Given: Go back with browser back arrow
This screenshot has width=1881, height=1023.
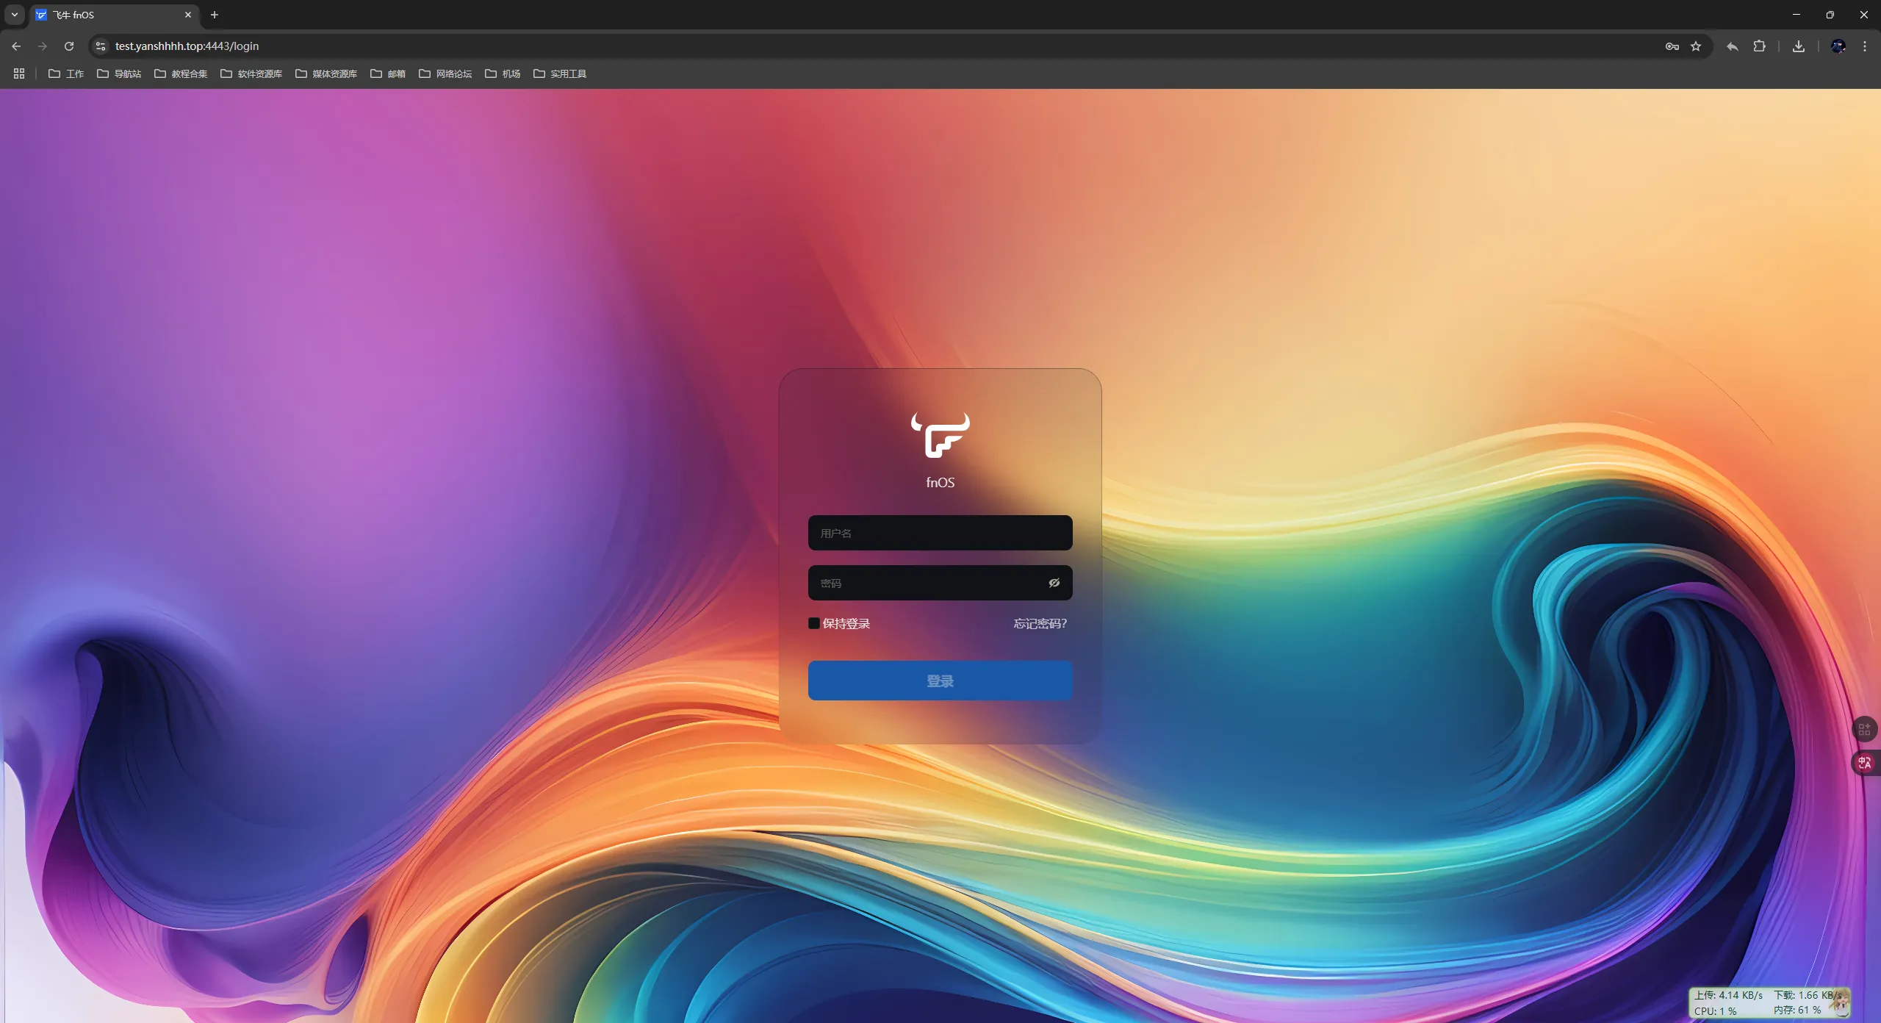Looking at the screenshot, I should tap(16, 46).
